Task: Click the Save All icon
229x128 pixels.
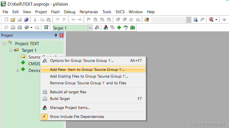Action: click(x=26, y=20)
